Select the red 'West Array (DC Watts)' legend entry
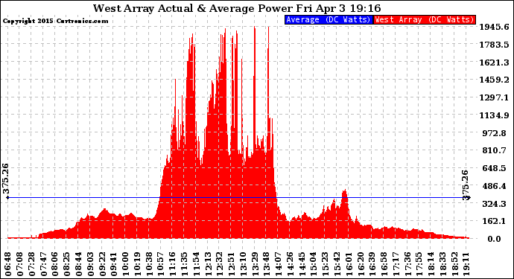514x279 pixels. 425,19
